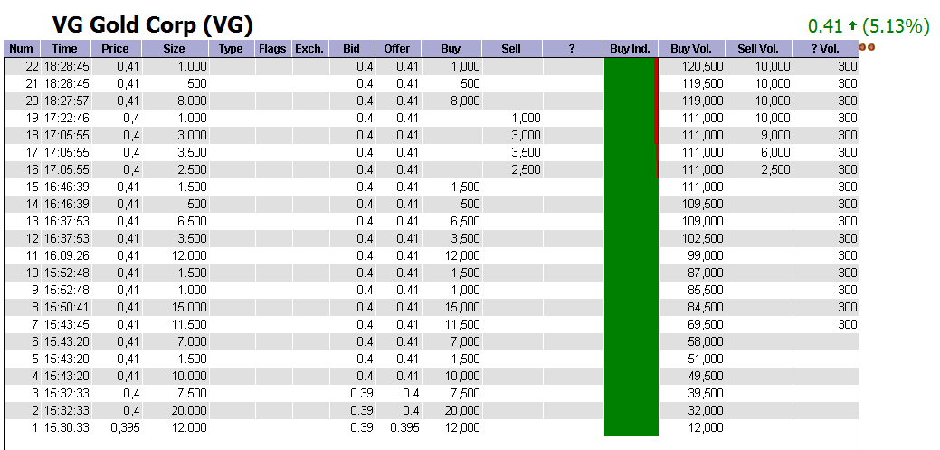940x450 pixels.
Task: Click the size 11.500 in row 7
Action: pyautogui.click(x=187, y=325)
